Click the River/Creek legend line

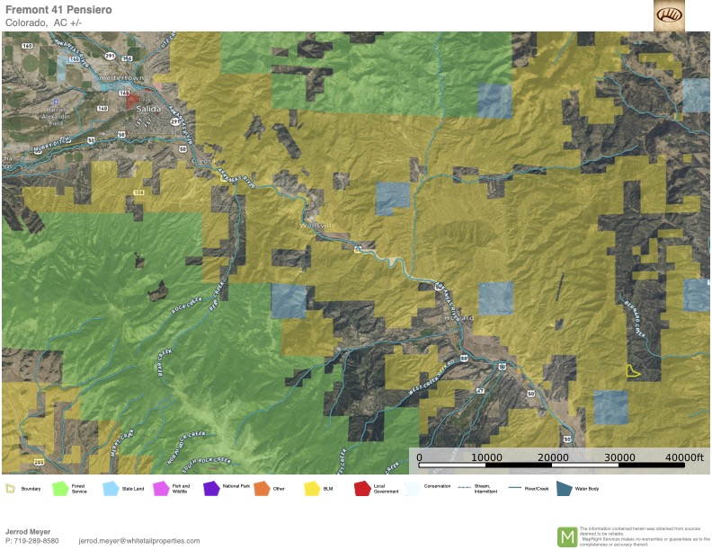[514, 488]
